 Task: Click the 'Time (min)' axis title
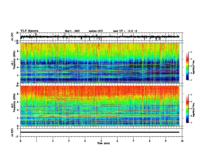(104, 143)
